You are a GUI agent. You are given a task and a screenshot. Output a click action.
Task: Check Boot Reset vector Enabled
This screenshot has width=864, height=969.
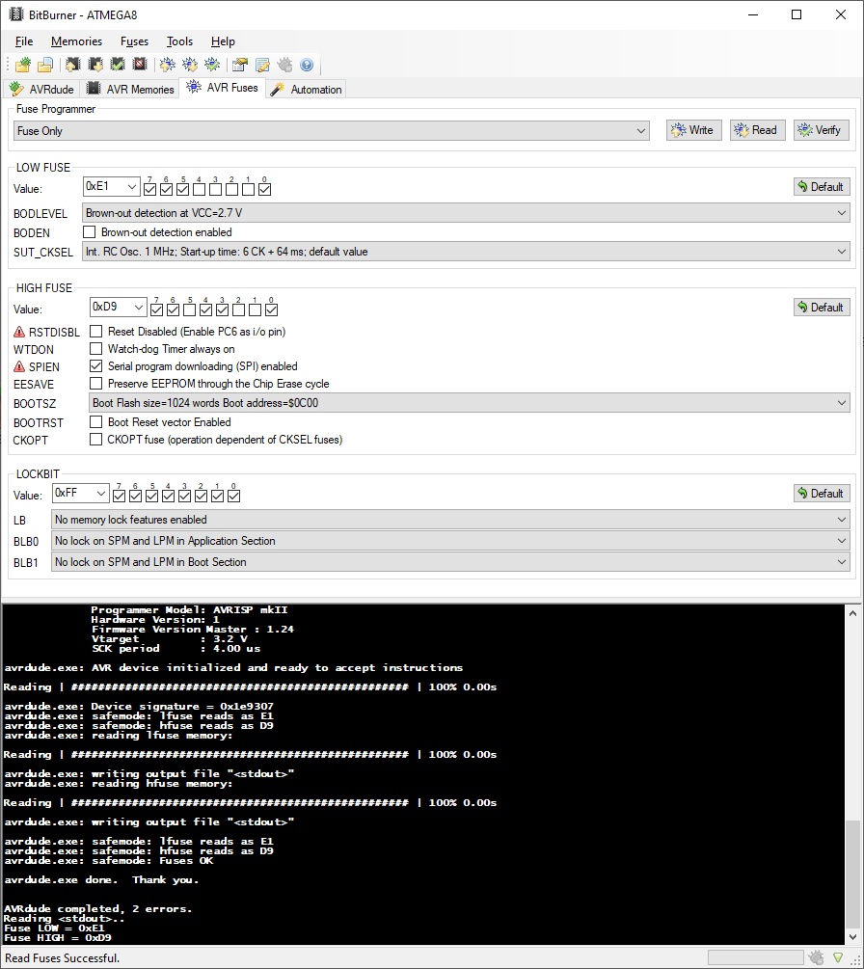point(95,422)
